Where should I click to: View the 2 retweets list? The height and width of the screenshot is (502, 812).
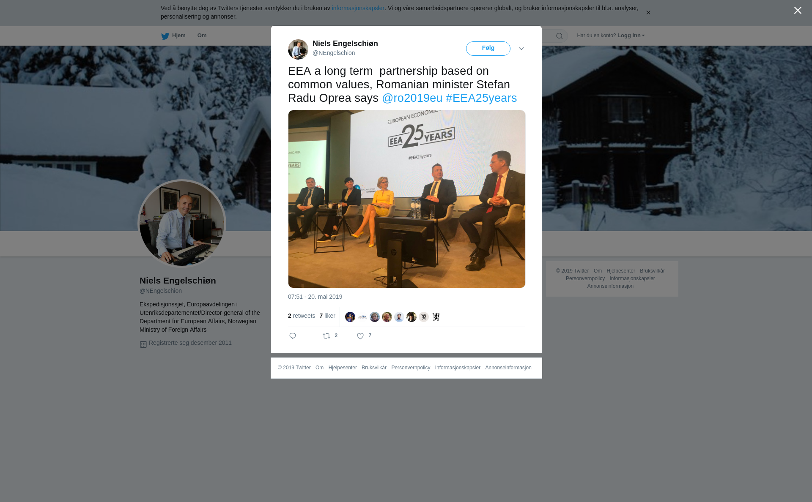click(302, 316)
